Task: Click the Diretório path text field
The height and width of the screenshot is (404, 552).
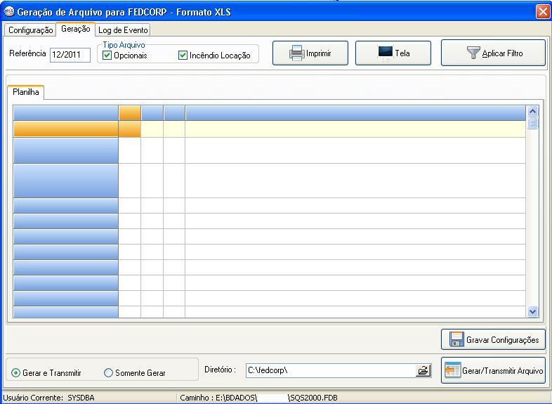Action: (x=329, y=370)
